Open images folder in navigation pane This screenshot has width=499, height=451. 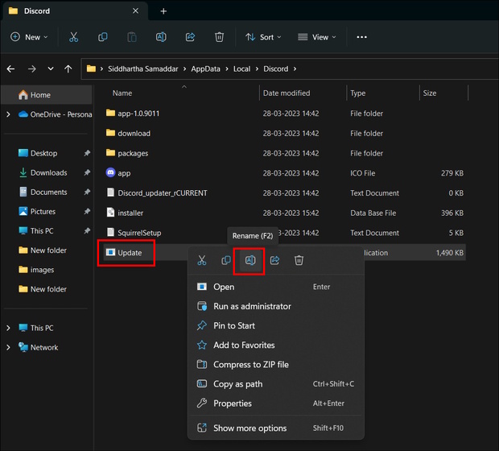point(42,270)
